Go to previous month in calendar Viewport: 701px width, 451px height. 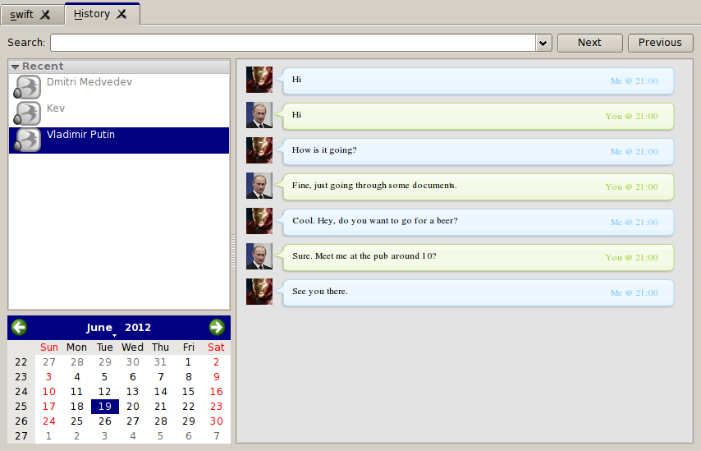(x=19, y=328)
